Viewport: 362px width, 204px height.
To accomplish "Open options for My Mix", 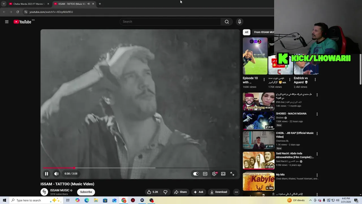I will pos(317,175).
